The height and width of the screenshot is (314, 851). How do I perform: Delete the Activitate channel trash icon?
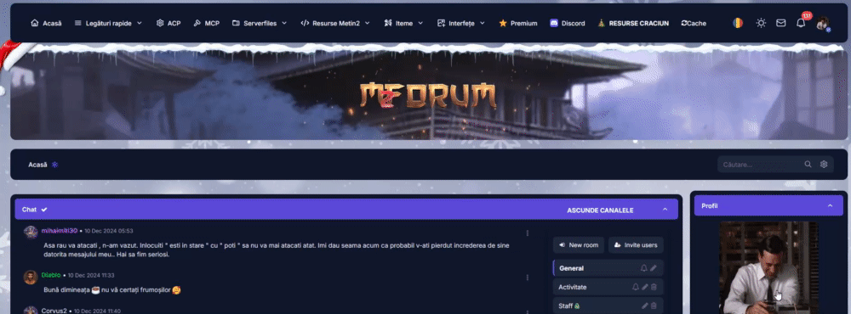tap(654, 287)
